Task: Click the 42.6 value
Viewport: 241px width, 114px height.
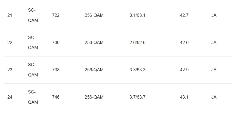Action: tap(184, 43)
